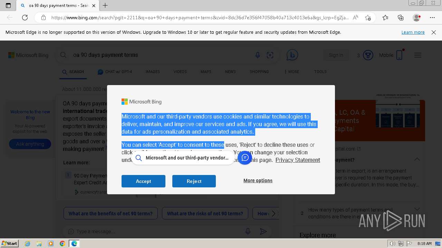Open Internet Explorer from taskbar
Screen dimensions: 442x248
coord(27,244)
